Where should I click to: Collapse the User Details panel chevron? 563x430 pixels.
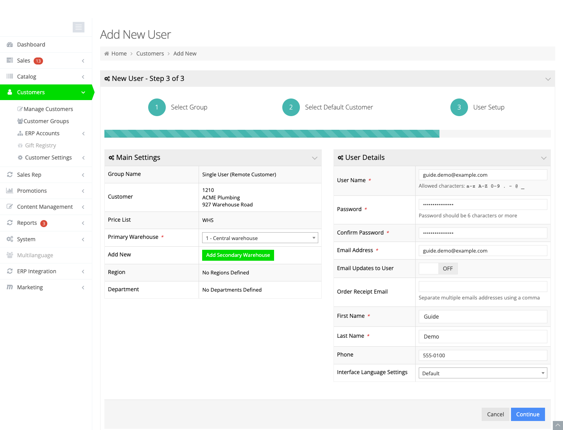tap(544, 158)
